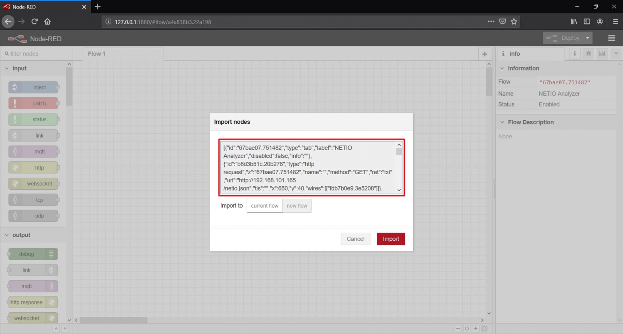Screen dimensions: 623x334
Task: Select the status node in palette
Action: click(x=33, y=119)
